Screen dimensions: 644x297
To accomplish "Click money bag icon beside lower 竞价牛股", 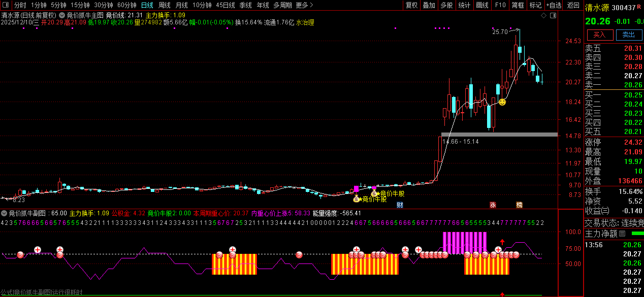I will tap(357, 199).
